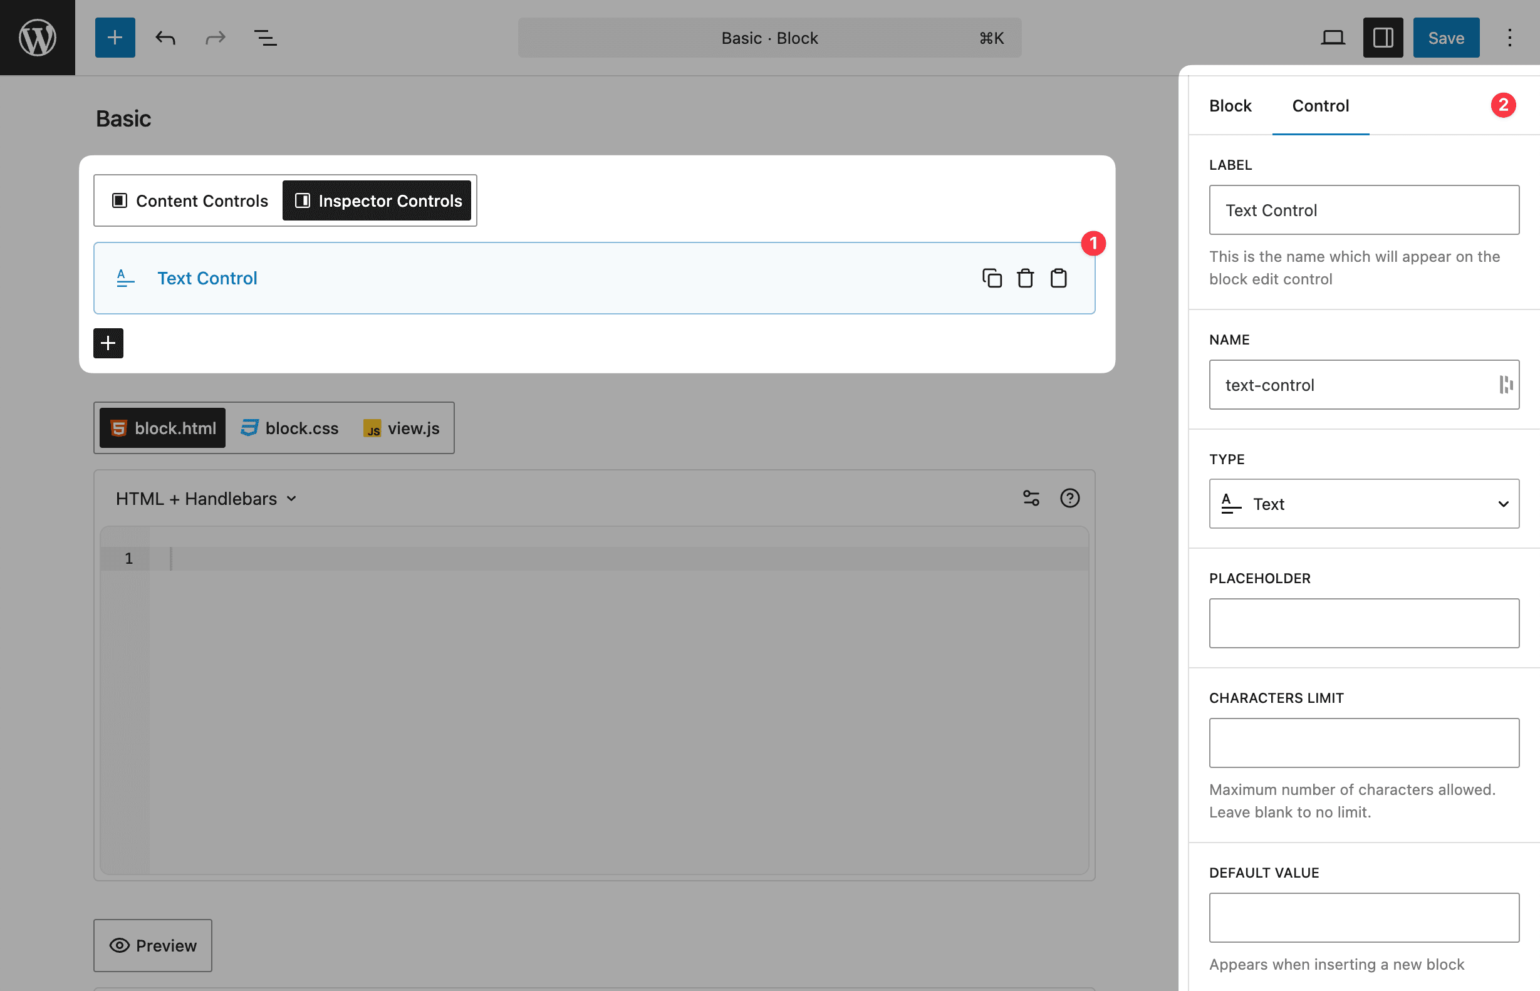1540x991 pixels.
Task: Open the code editor display settings
Action: pyautogui.click(x=1031, y=497)
